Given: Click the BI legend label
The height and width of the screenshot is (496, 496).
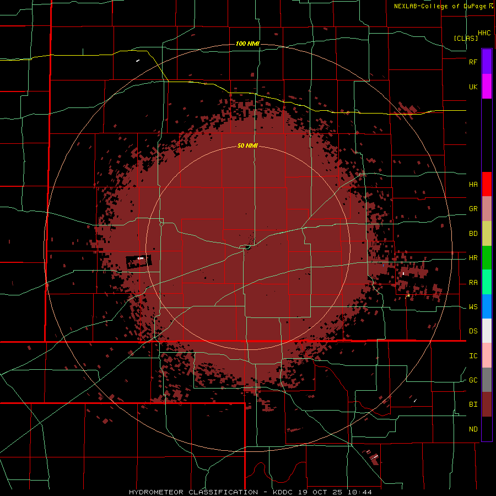Looking at the screenshot, I should coord(473,405).
